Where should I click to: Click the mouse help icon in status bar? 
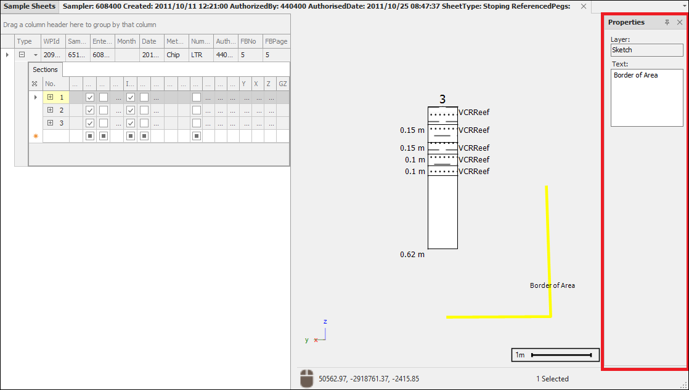(x=306, y=378)
